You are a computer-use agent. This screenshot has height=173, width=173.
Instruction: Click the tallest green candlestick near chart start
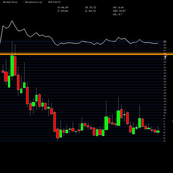point(12,66)
